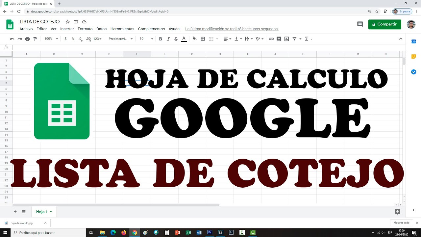Screen dimensions: 421x237
Task: Open the Herramientas menu
Action: [x=122, y=29]
